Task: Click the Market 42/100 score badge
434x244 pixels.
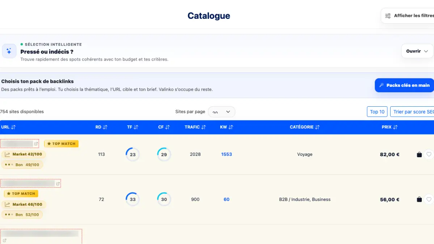Action: tap(24, 154)
